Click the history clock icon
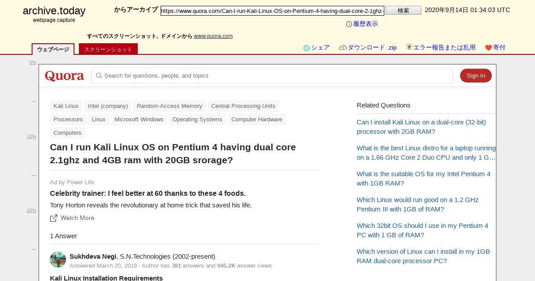 (x=349, y=24)
